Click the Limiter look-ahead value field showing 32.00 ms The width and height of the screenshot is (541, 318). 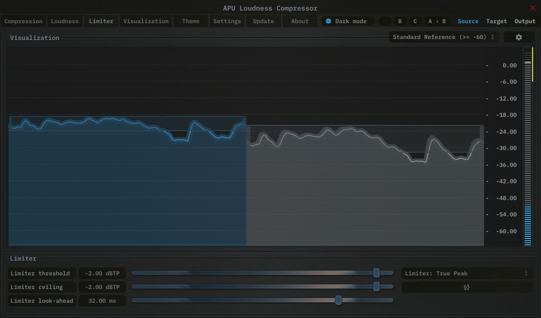pyautogui.click(x=102, y=301)
